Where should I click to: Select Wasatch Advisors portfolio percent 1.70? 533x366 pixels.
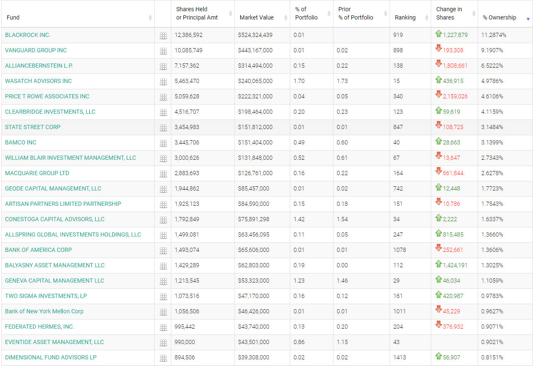coord(299,81)
